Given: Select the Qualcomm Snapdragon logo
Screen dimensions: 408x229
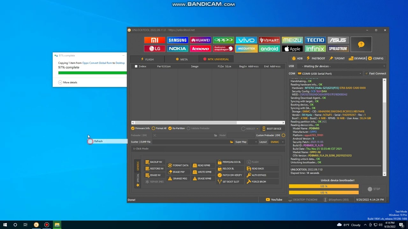Looking at the screenshot, I should click(223, 49).
